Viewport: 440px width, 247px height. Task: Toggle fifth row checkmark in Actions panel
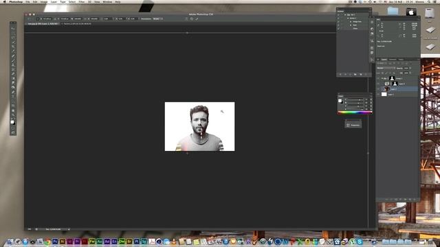[338, 28]
